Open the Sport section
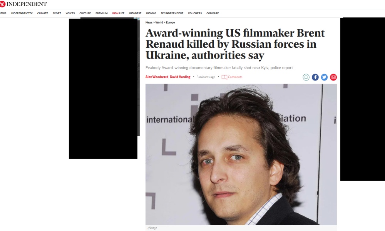The width and height of the screenshot is (385, 231). point(57,13)
